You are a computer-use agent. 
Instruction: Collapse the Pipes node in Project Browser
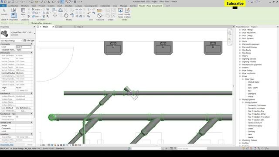click(x=240, y=76)
